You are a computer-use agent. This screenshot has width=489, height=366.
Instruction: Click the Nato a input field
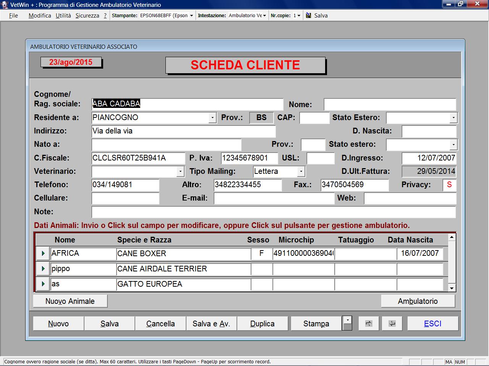167,144
